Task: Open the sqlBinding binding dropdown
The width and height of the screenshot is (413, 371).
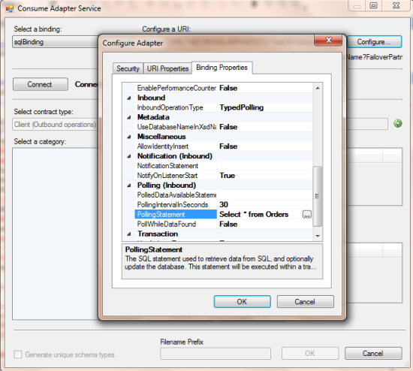Action: point(55,42)
